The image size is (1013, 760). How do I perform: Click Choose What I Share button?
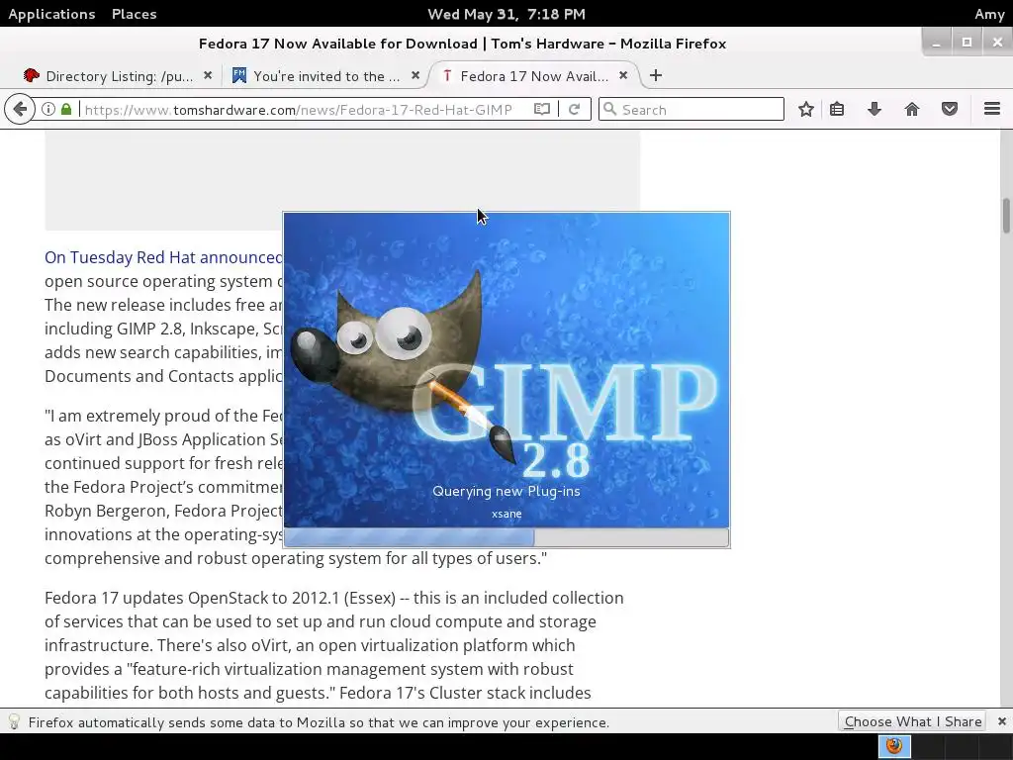coord(912,721)
